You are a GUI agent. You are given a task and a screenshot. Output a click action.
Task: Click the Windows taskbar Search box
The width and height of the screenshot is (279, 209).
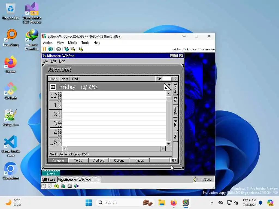tap(125, 202)
